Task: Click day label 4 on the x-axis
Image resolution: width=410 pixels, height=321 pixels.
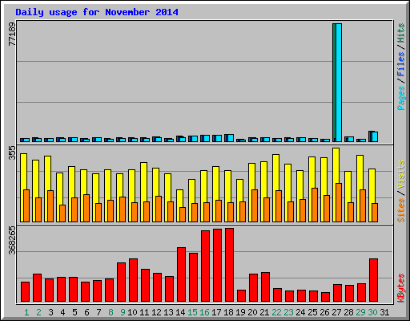Action: tap(62, 312)
